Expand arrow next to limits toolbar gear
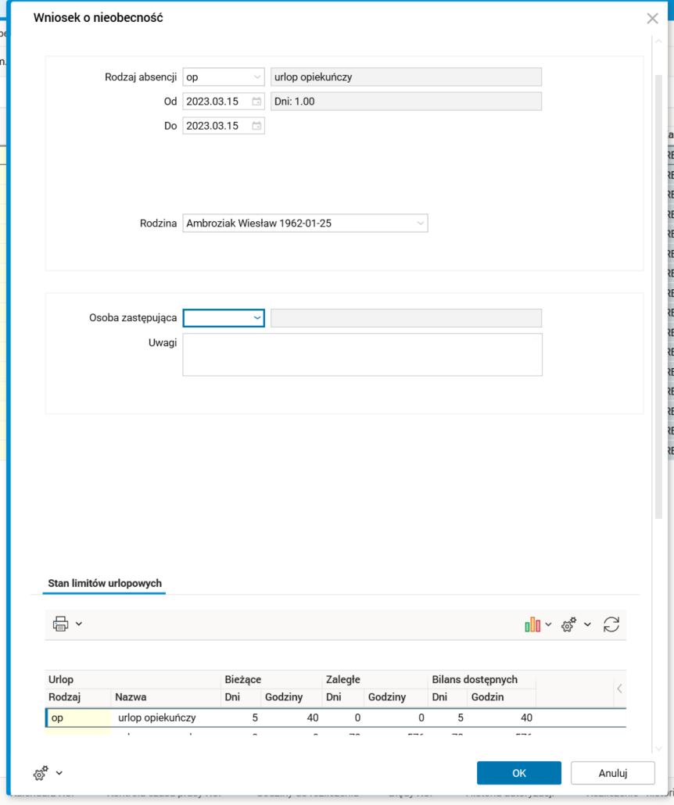Screen dimensions: 674x805 (587, 624)
